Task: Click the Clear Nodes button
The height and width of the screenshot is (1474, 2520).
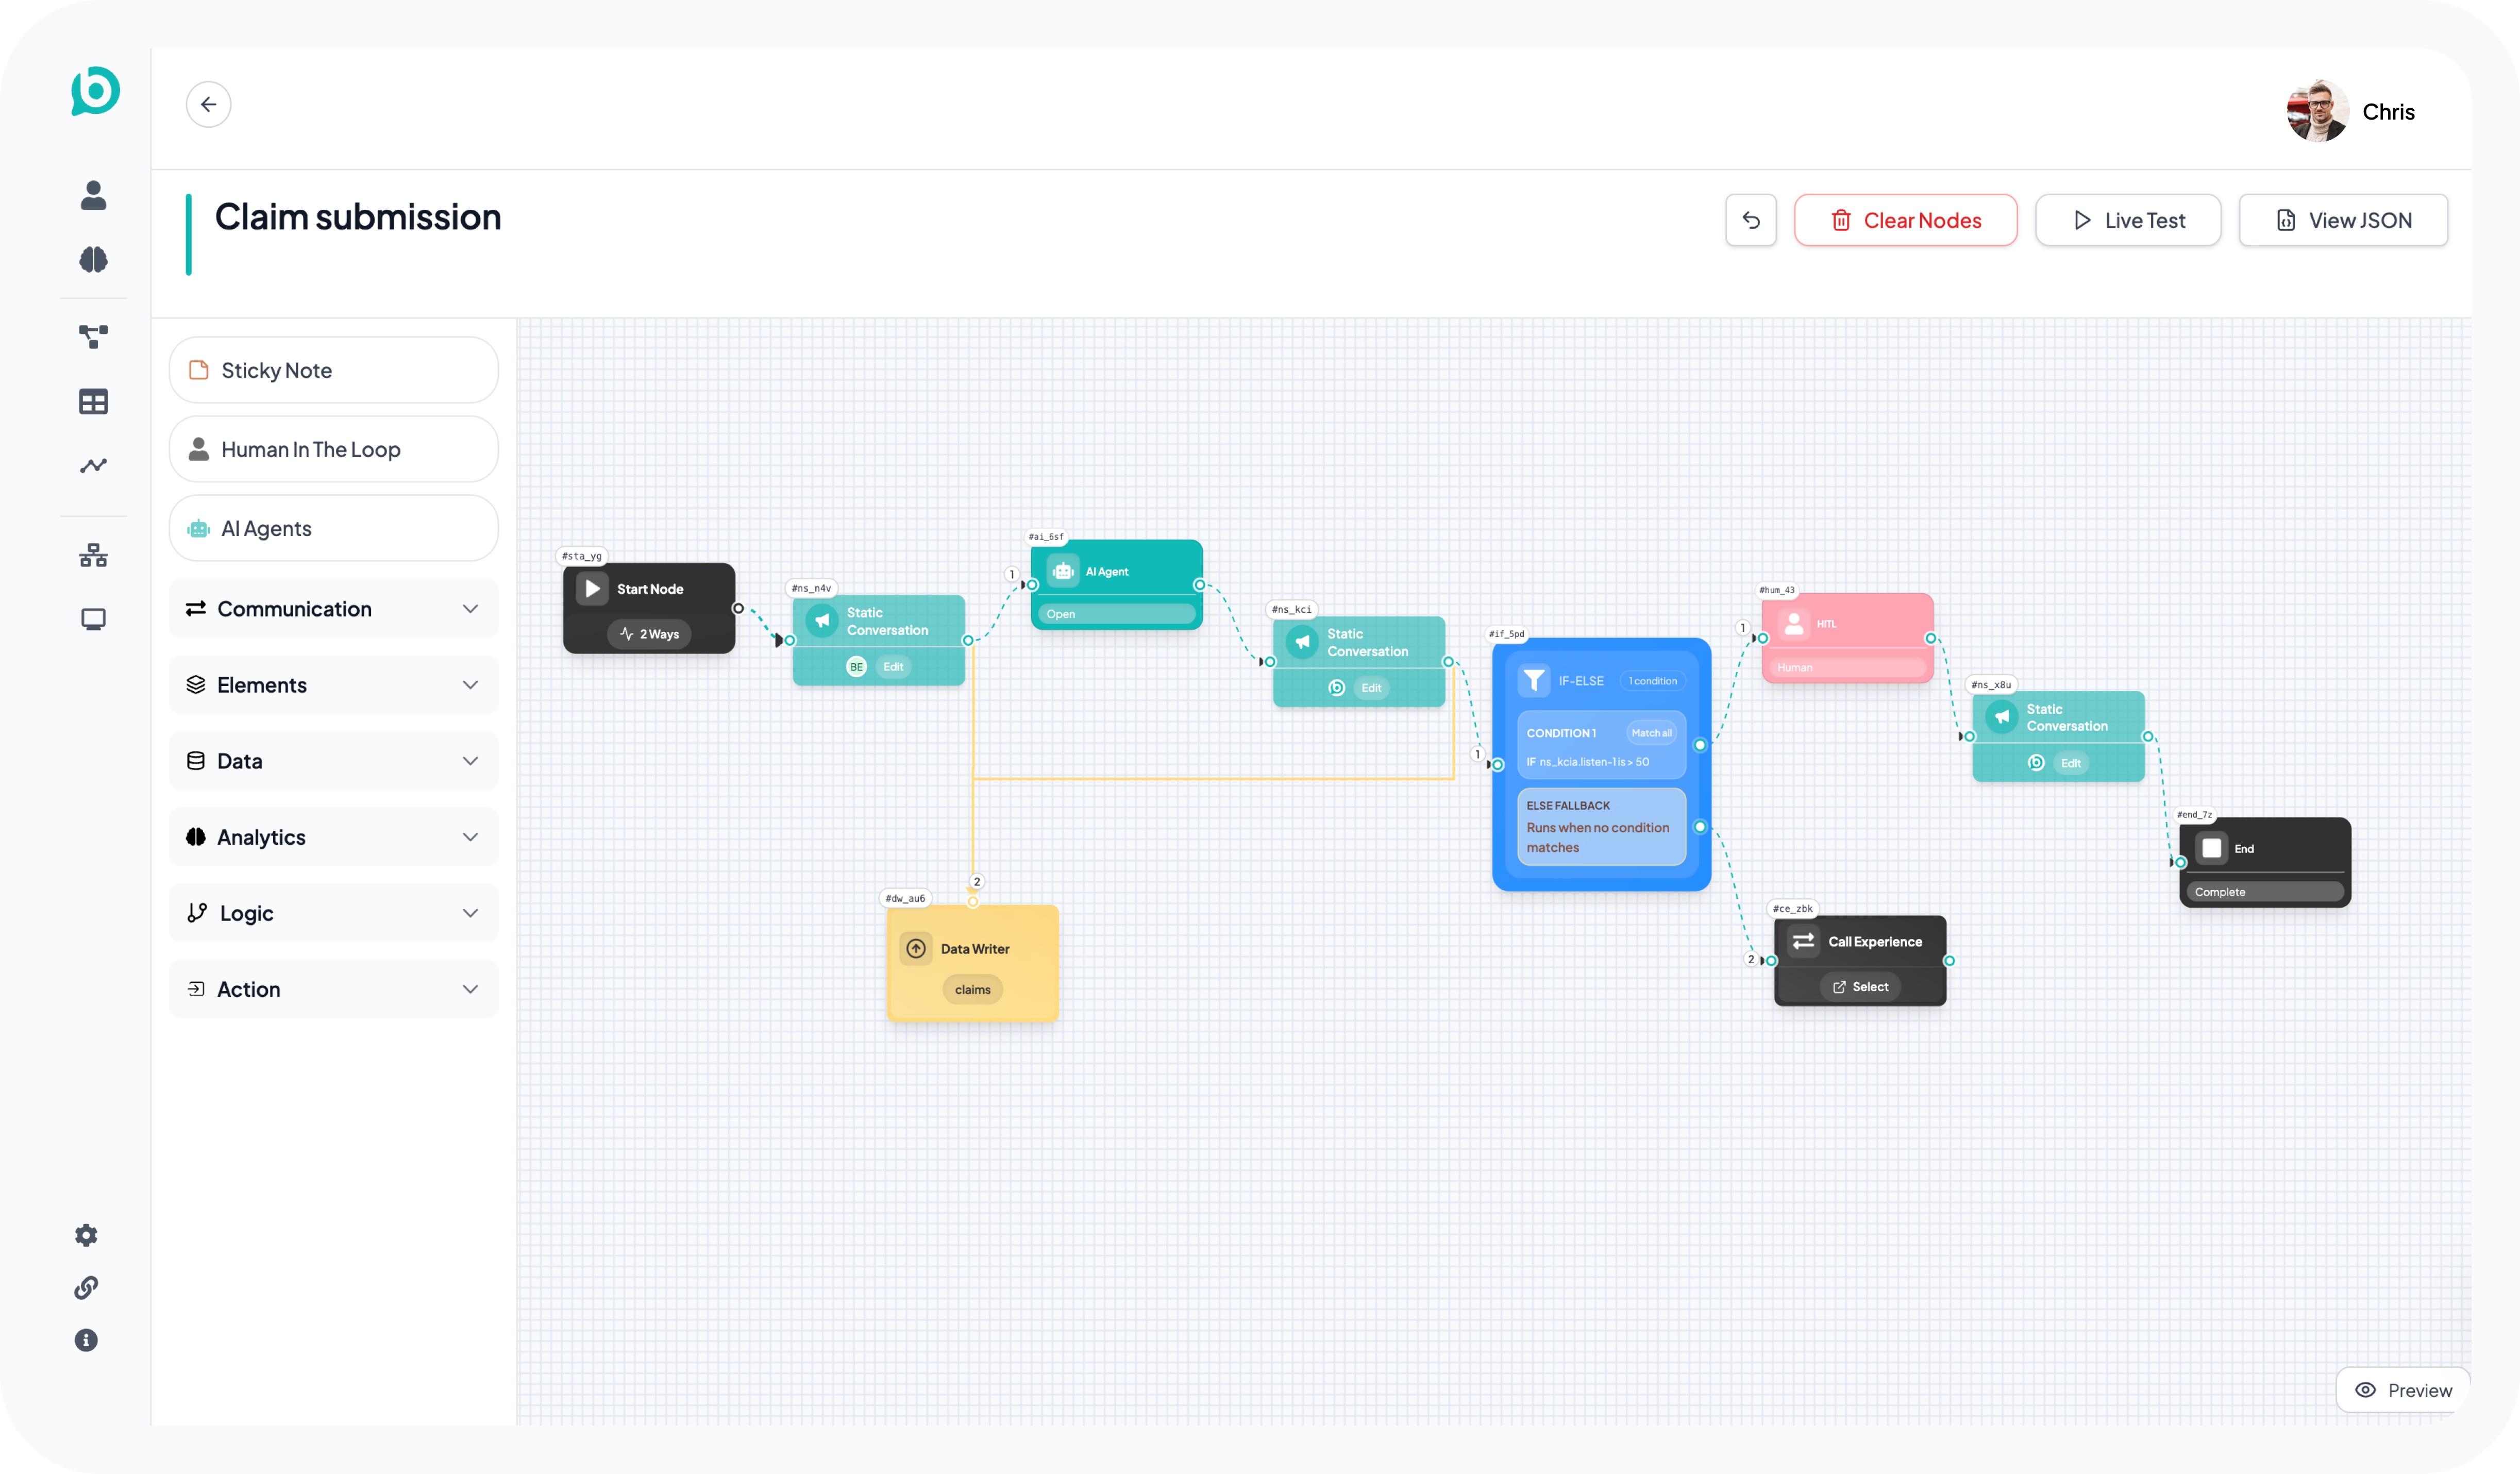Action: (1905, 220)
